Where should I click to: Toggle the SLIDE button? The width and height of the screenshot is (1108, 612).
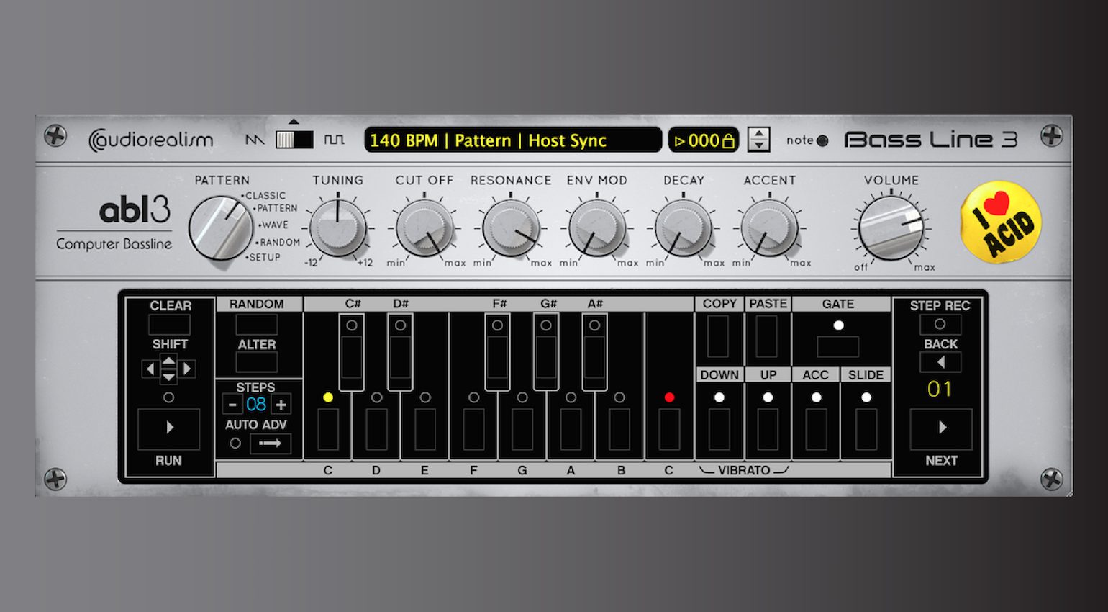(866, 430)
